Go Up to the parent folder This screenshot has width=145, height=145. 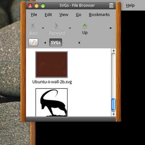pos(85,29)
